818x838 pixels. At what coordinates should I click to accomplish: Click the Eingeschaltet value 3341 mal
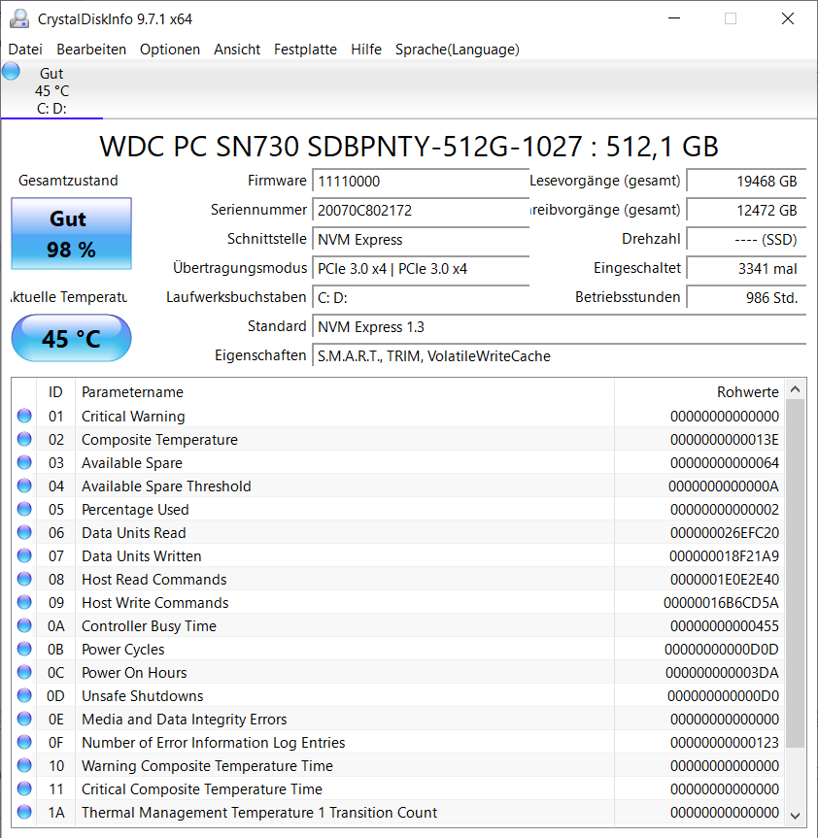tap(746, 268)
